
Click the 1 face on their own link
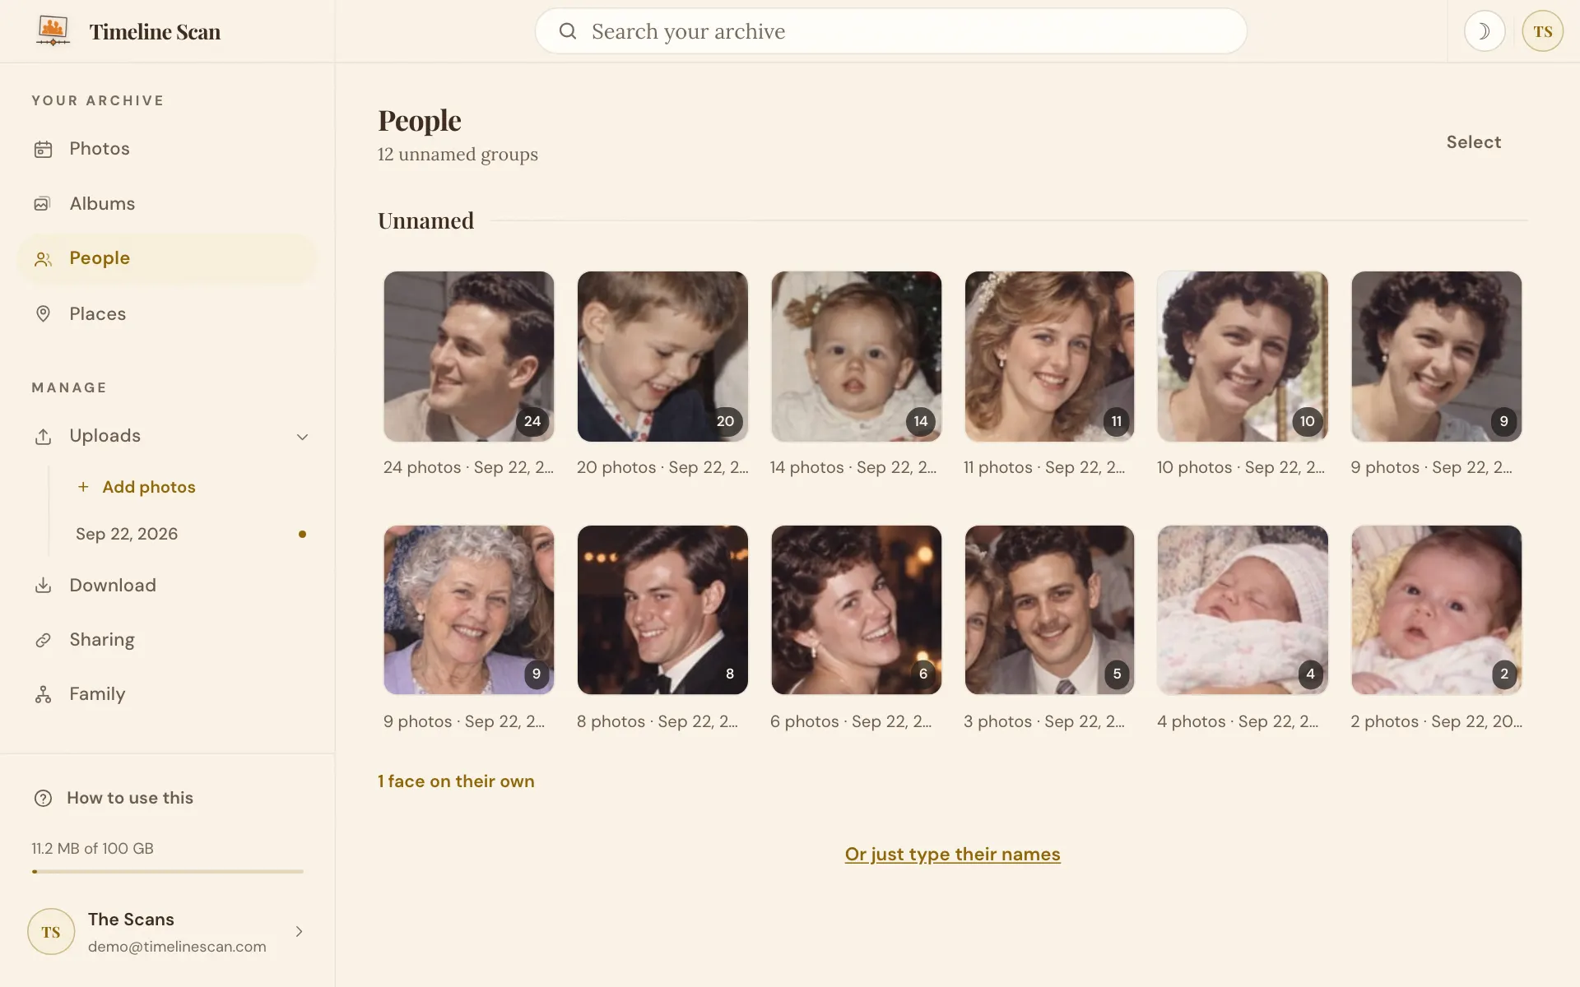[x=456, y=781]
